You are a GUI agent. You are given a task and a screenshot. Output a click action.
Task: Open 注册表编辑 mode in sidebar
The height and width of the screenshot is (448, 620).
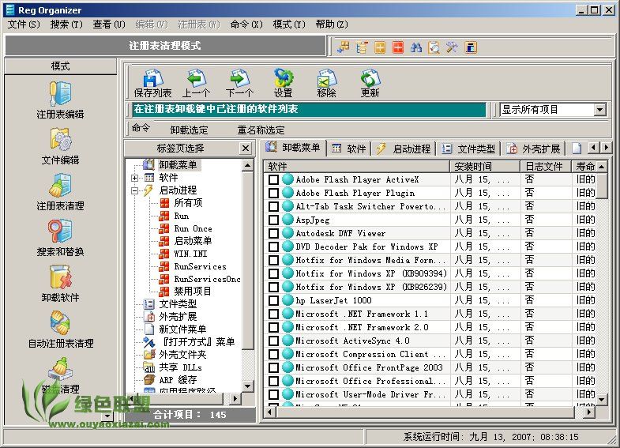[60, 100]
